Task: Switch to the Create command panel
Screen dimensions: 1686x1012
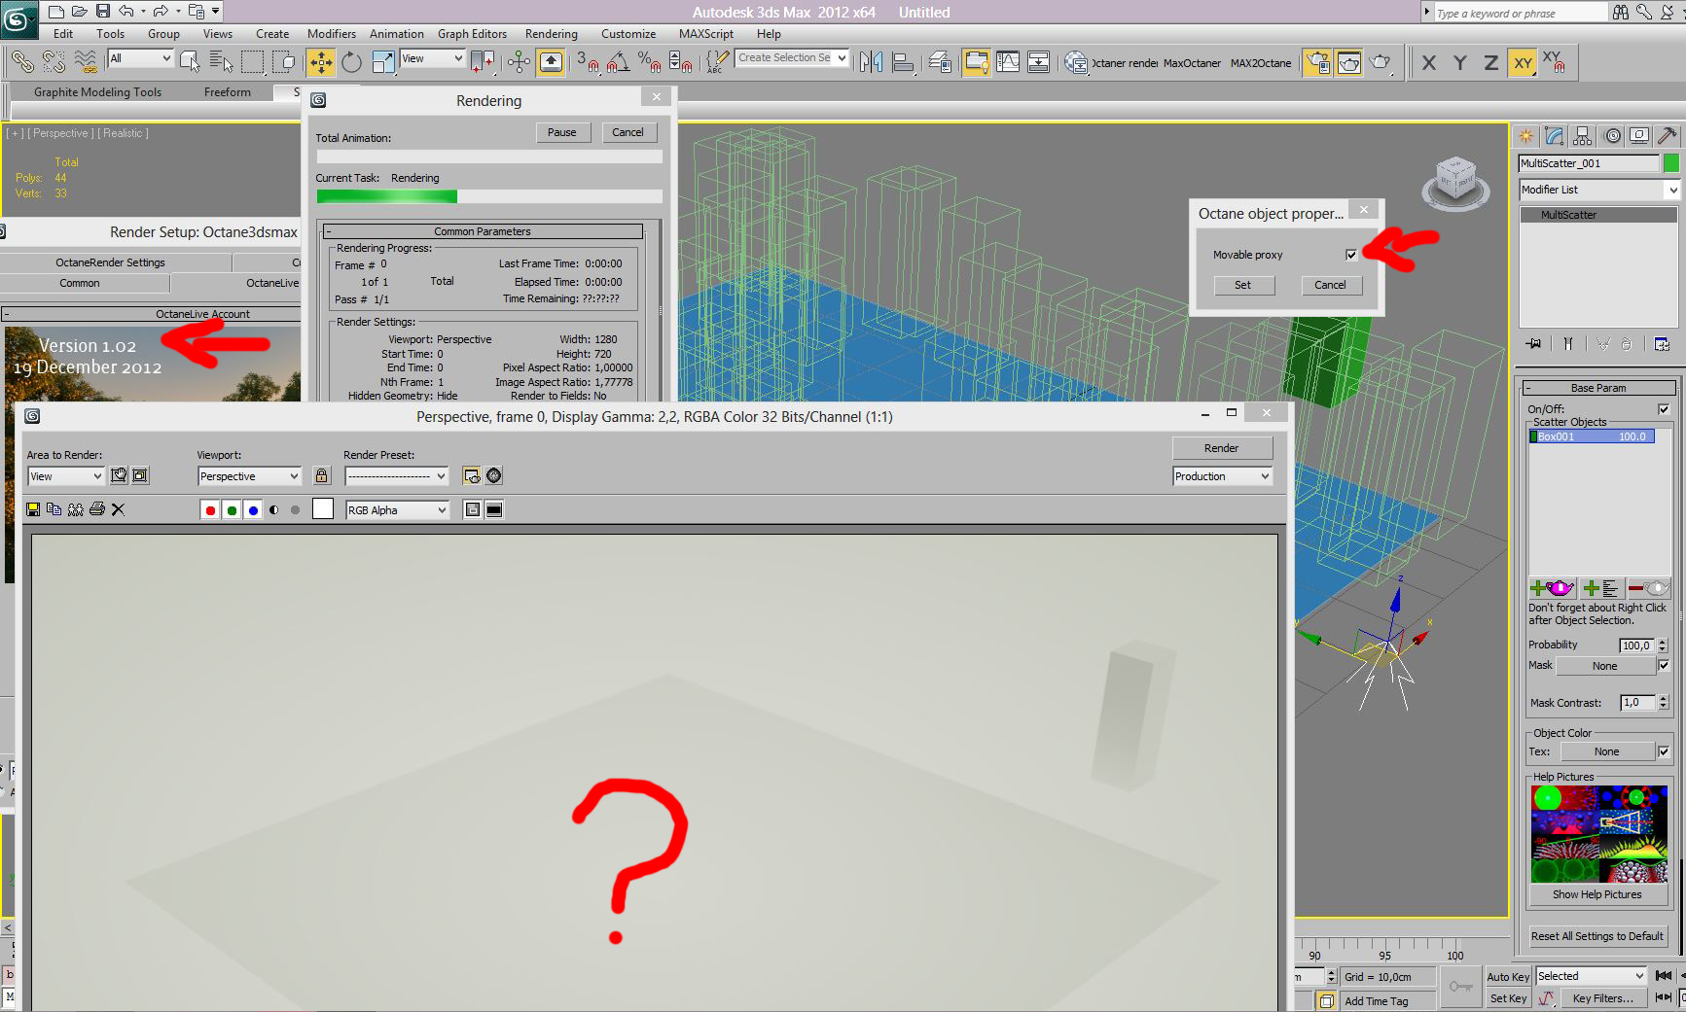Action: coord(1525,136)
